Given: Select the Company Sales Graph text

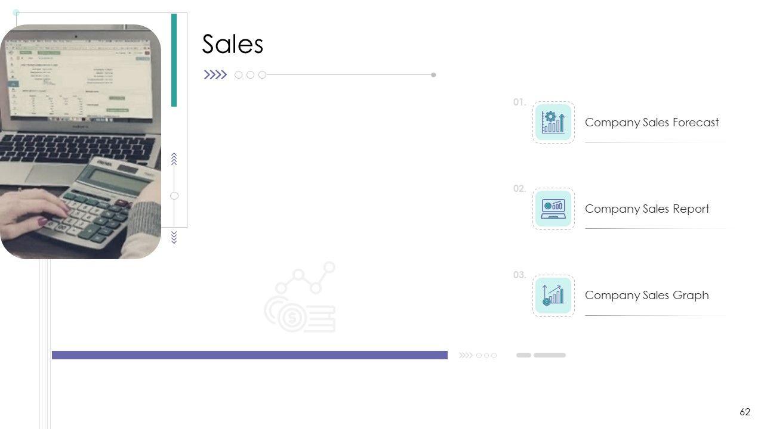Looking at the screenshot, I should click(x=646, y=296).
